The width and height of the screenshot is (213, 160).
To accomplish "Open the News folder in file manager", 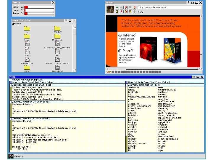I will click(x=27, y=36).
